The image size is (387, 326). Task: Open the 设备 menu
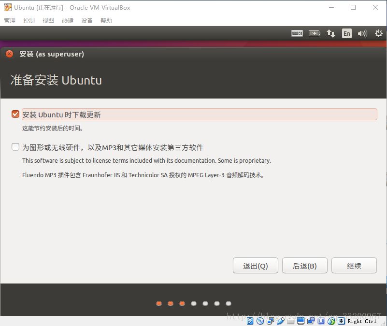coord(87,20)
